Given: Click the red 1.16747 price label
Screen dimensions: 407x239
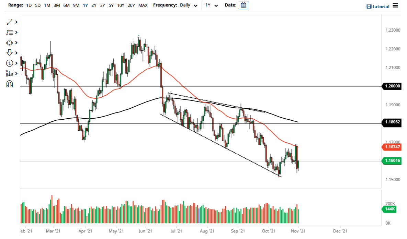Looking at the screenshot, I should point(392,147).
